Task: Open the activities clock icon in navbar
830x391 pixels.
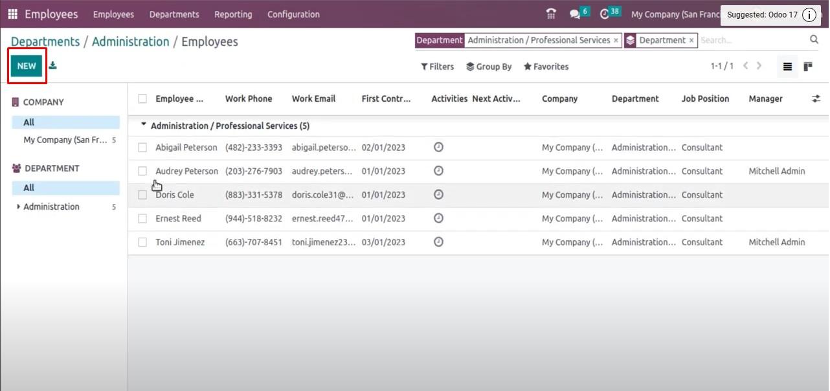Action: [x=605, y=14]
